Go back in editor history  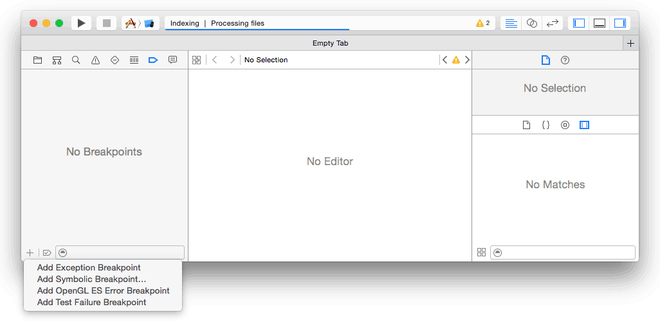coord(215,60)
